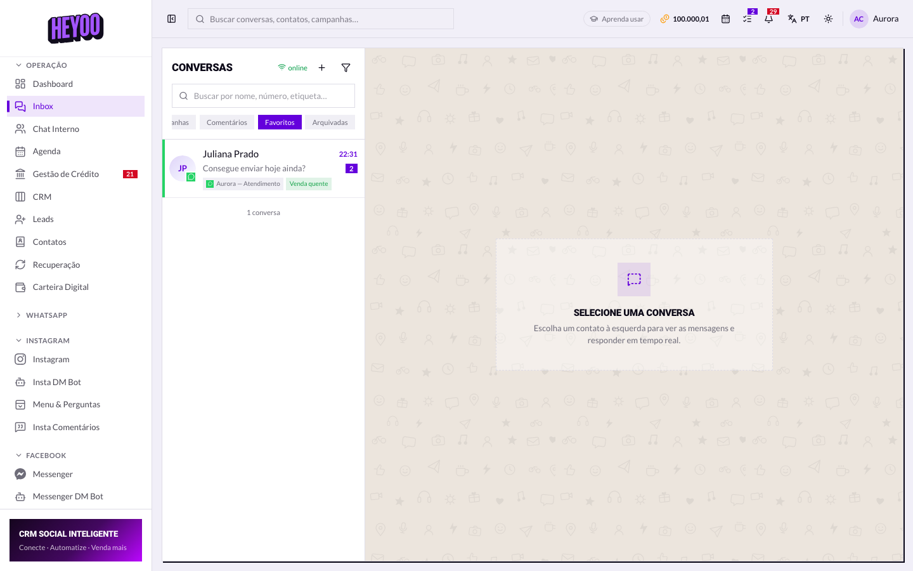Click the unread count badge 2
Image resolution: width=913 pixels, height=571 pixels.
(351, 169)
